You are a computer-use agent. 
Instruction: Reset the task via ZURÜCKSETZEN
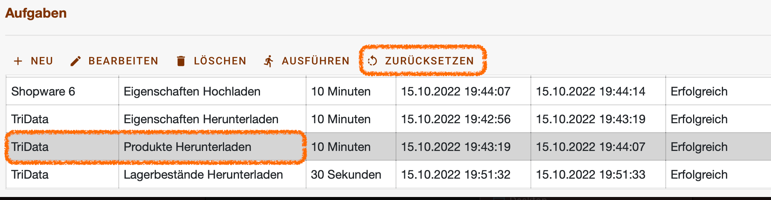[x=421, y=61]
